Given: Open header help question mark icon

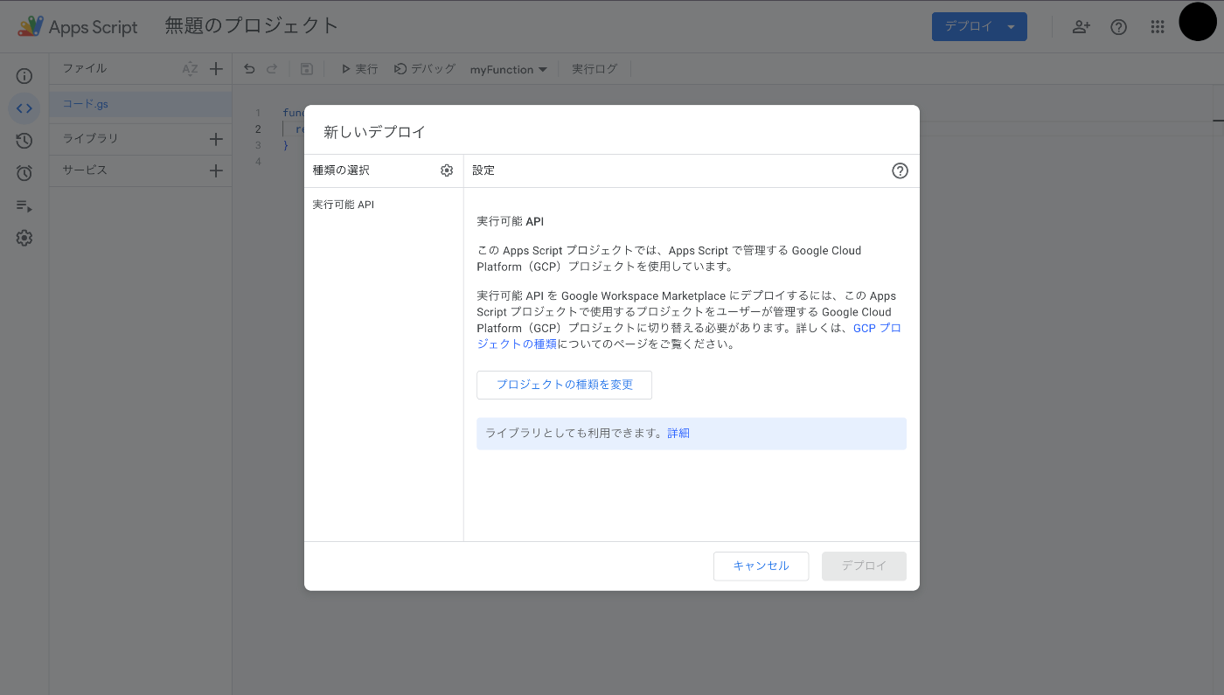Looking at the screenshot, I should (x=1118, y=27).
